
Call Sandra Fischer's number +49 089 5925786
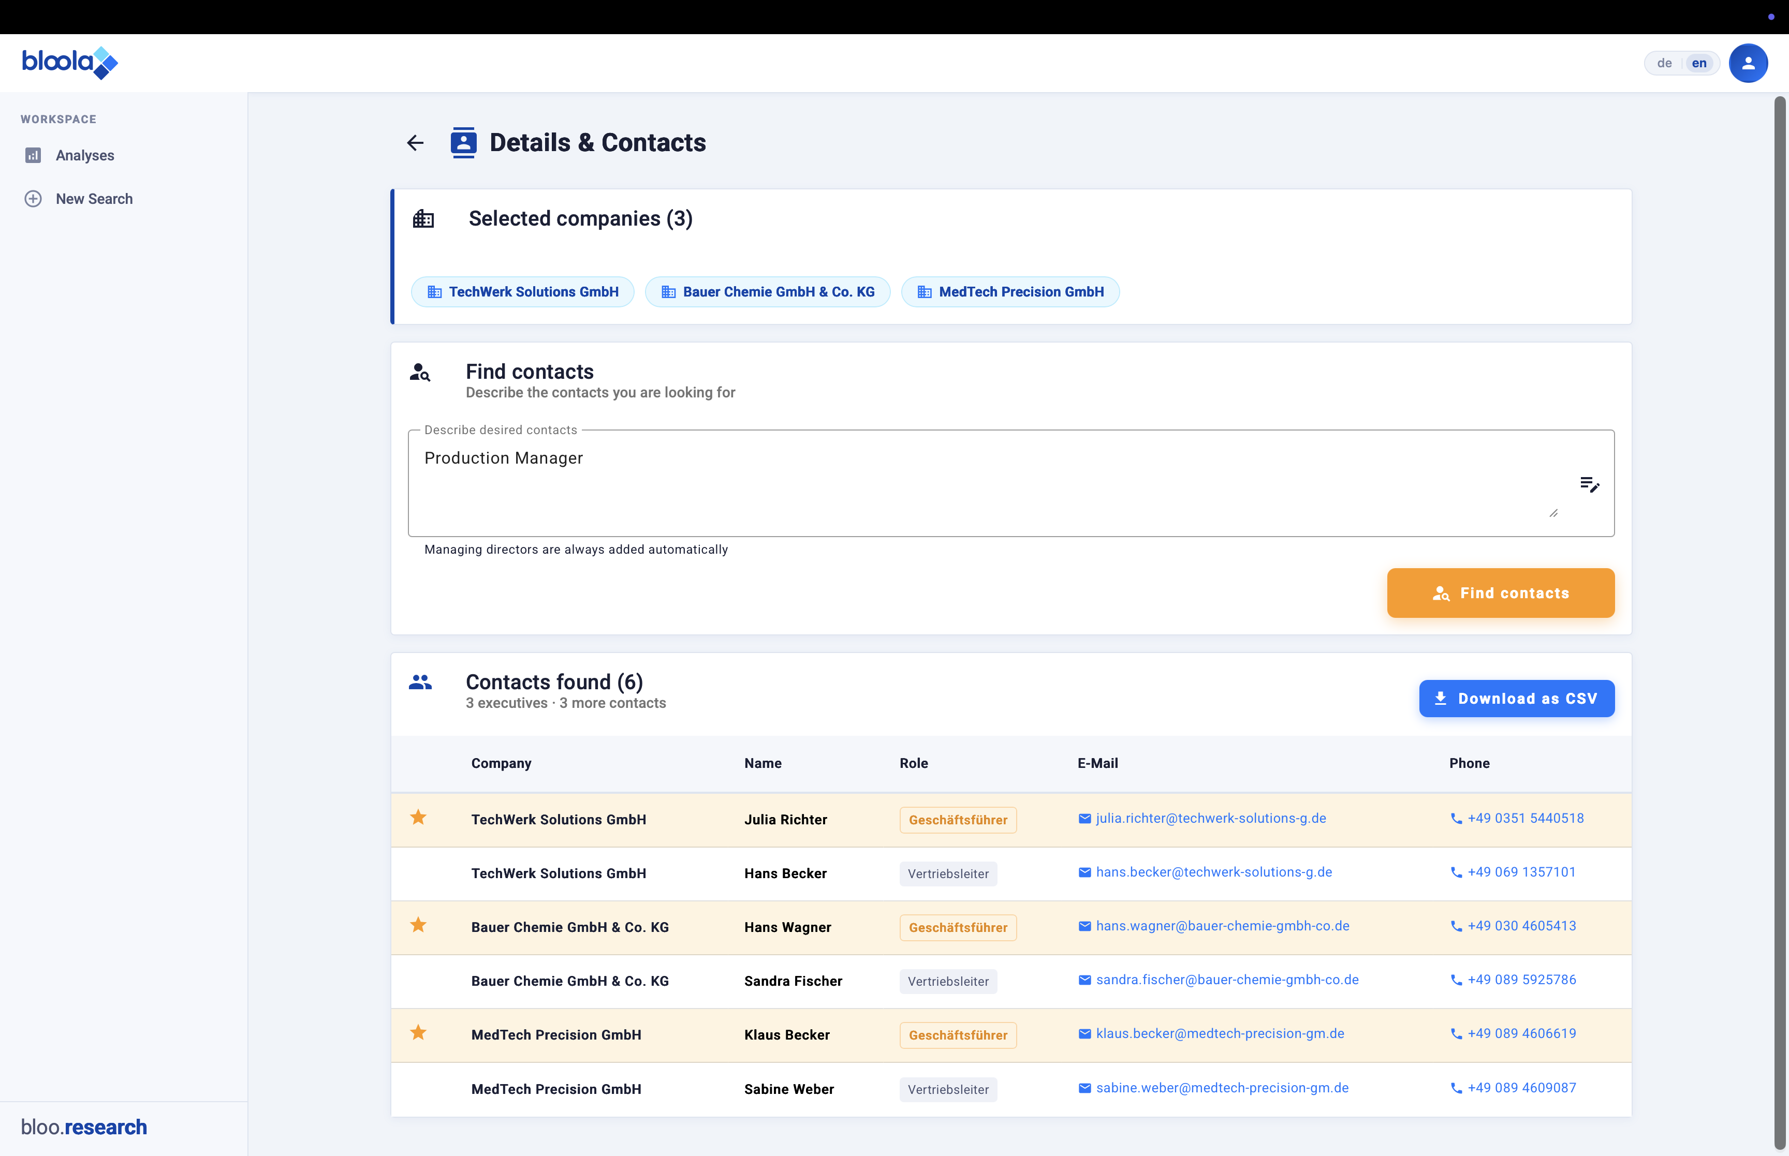pyautogui.click(x=1521, y=980)
